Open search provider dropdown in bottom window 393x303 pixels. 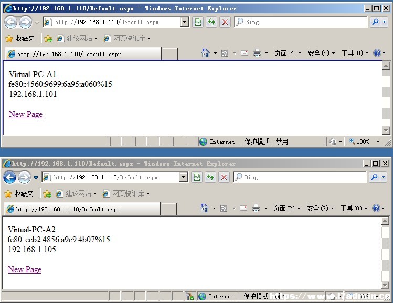pos(384,177)
